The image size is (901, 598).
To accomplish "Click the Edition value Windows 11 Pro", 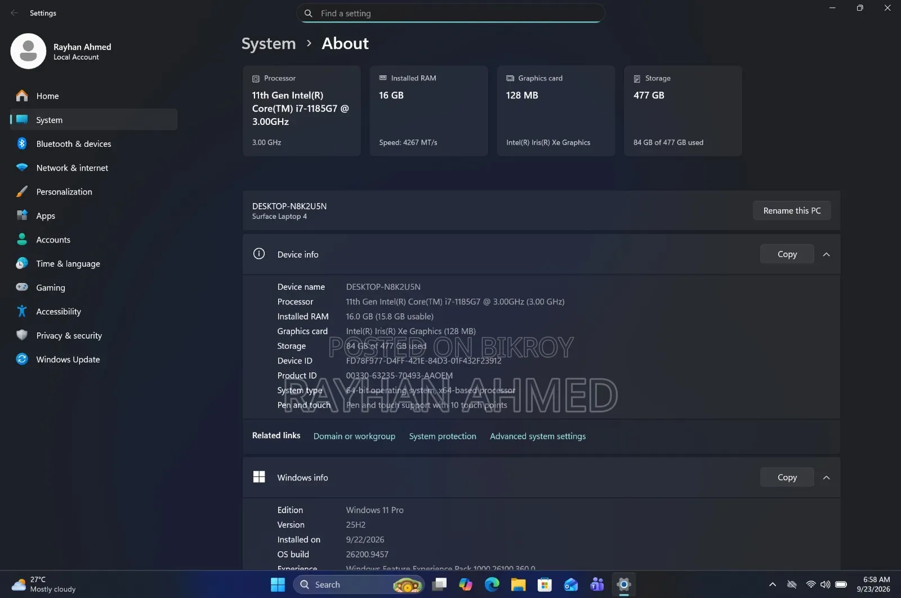I will (x=374, y=510).
